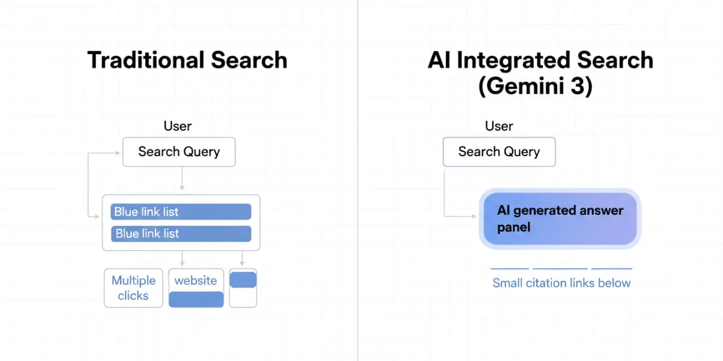Click the leftmost citation line under the AI panel
Viewport: 723px width, 361px height.
(510, 268)
